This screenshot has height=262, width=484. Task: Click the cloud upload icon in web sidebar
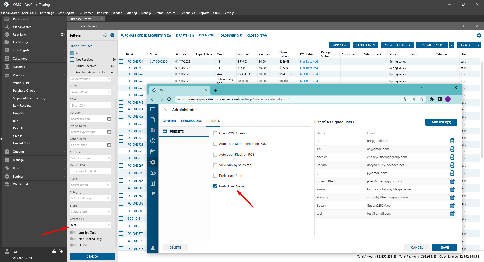click(153, 173)
